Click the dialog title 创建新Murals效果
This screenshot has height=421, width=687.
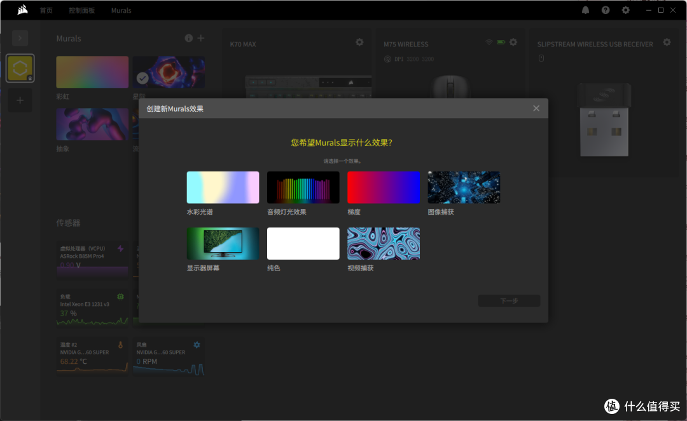click(x=175, y=109)
